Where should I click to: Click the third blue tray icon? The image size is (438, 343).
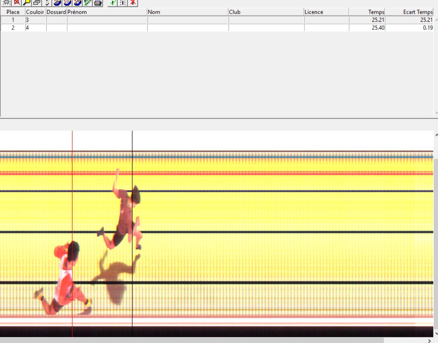77,3
